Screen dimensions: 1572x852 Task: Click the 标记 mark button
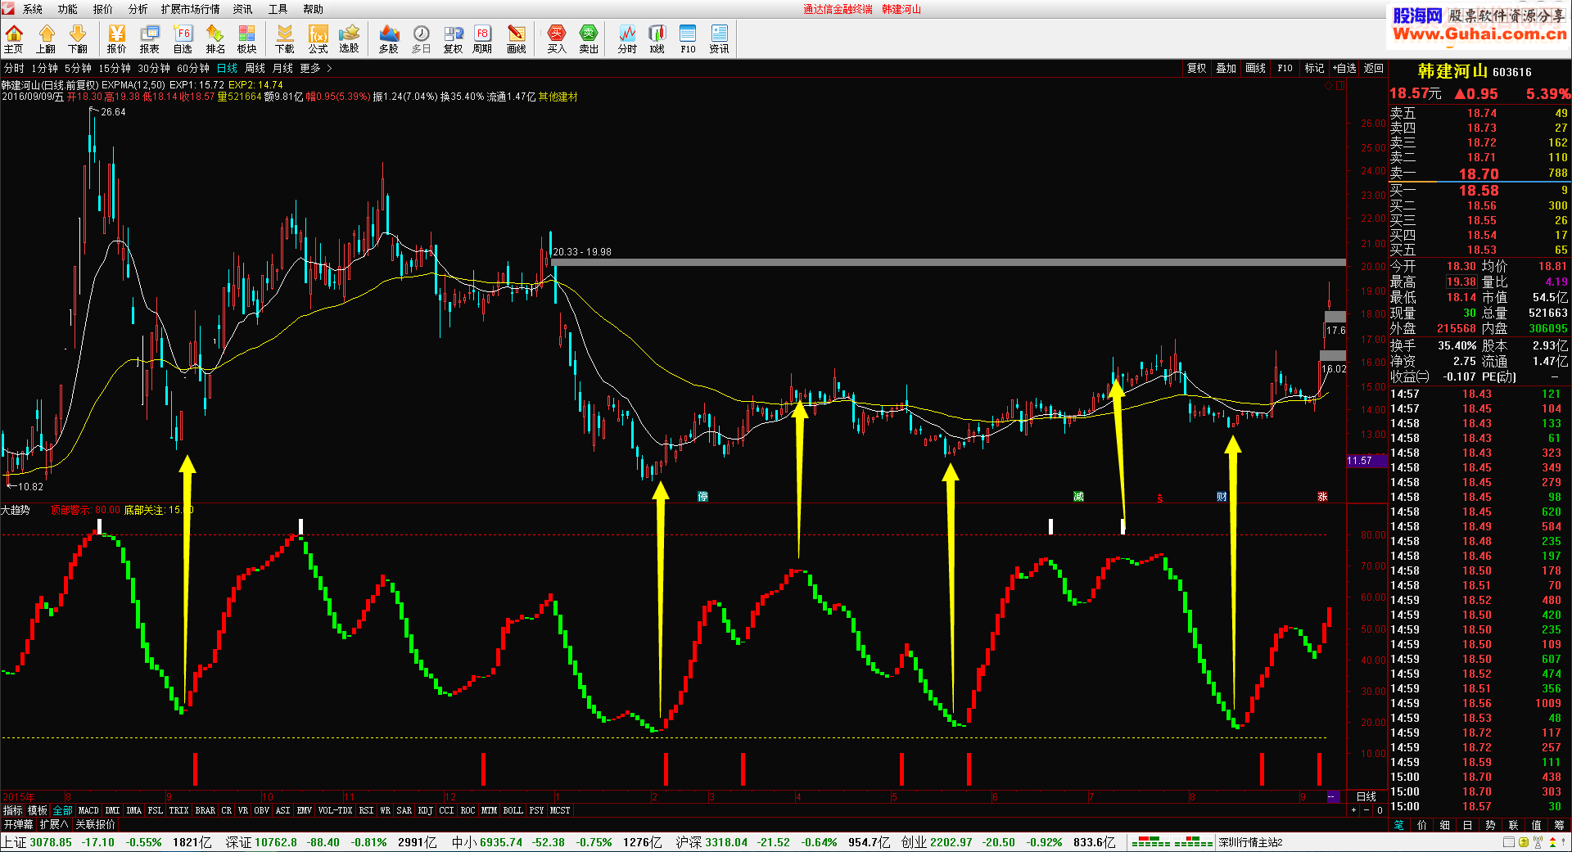(1314, 68)
